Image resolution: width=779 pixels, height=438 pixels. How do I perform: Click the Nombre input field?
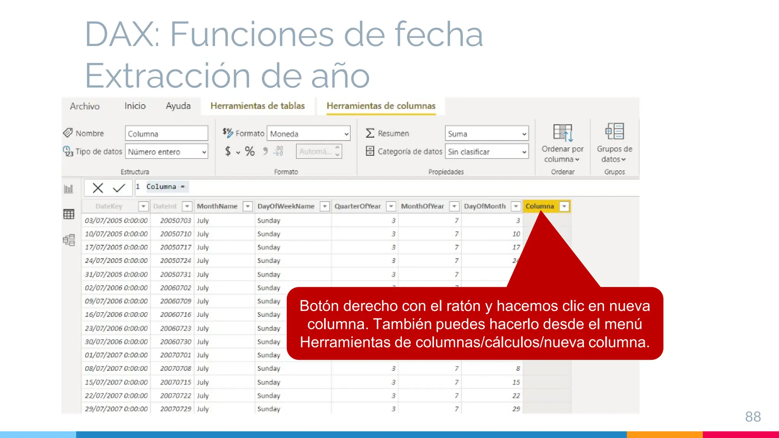(166, 134)
